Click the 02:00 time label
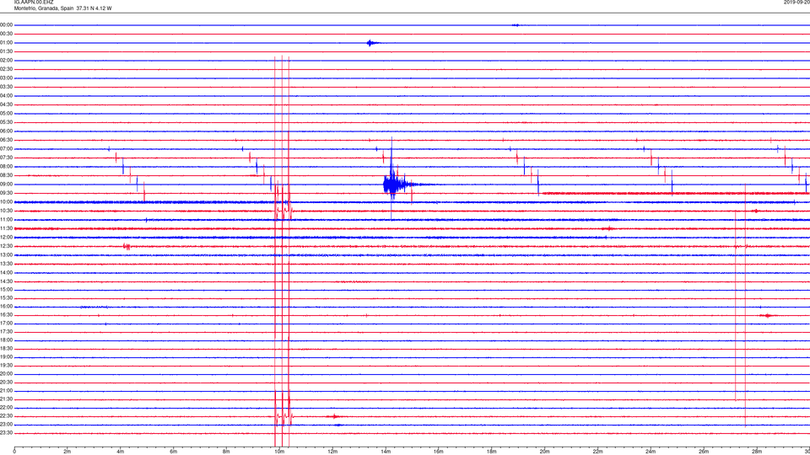This screenshot has height=455, width=810. coord(7,61)
